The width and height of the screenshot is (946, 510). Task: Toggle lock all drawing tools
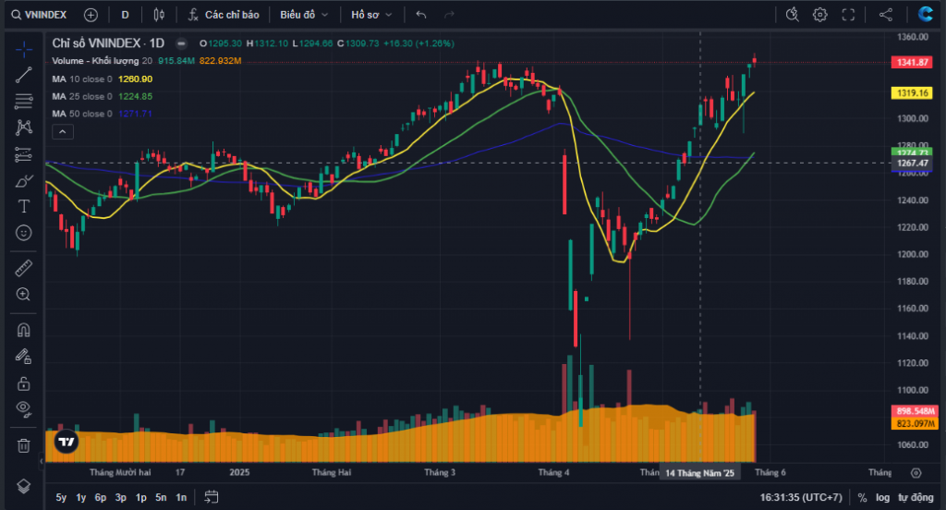click(23, 383)
